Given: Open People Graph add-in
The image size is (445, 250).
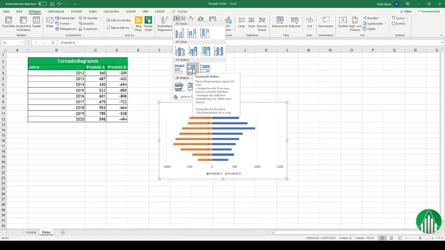Looking at the screenshot, I should pos(148,24).
